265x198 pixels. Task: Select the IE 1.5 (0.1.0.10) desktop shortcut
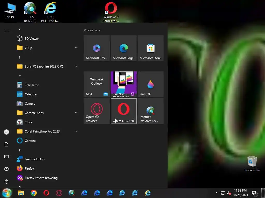pos(30,12)
